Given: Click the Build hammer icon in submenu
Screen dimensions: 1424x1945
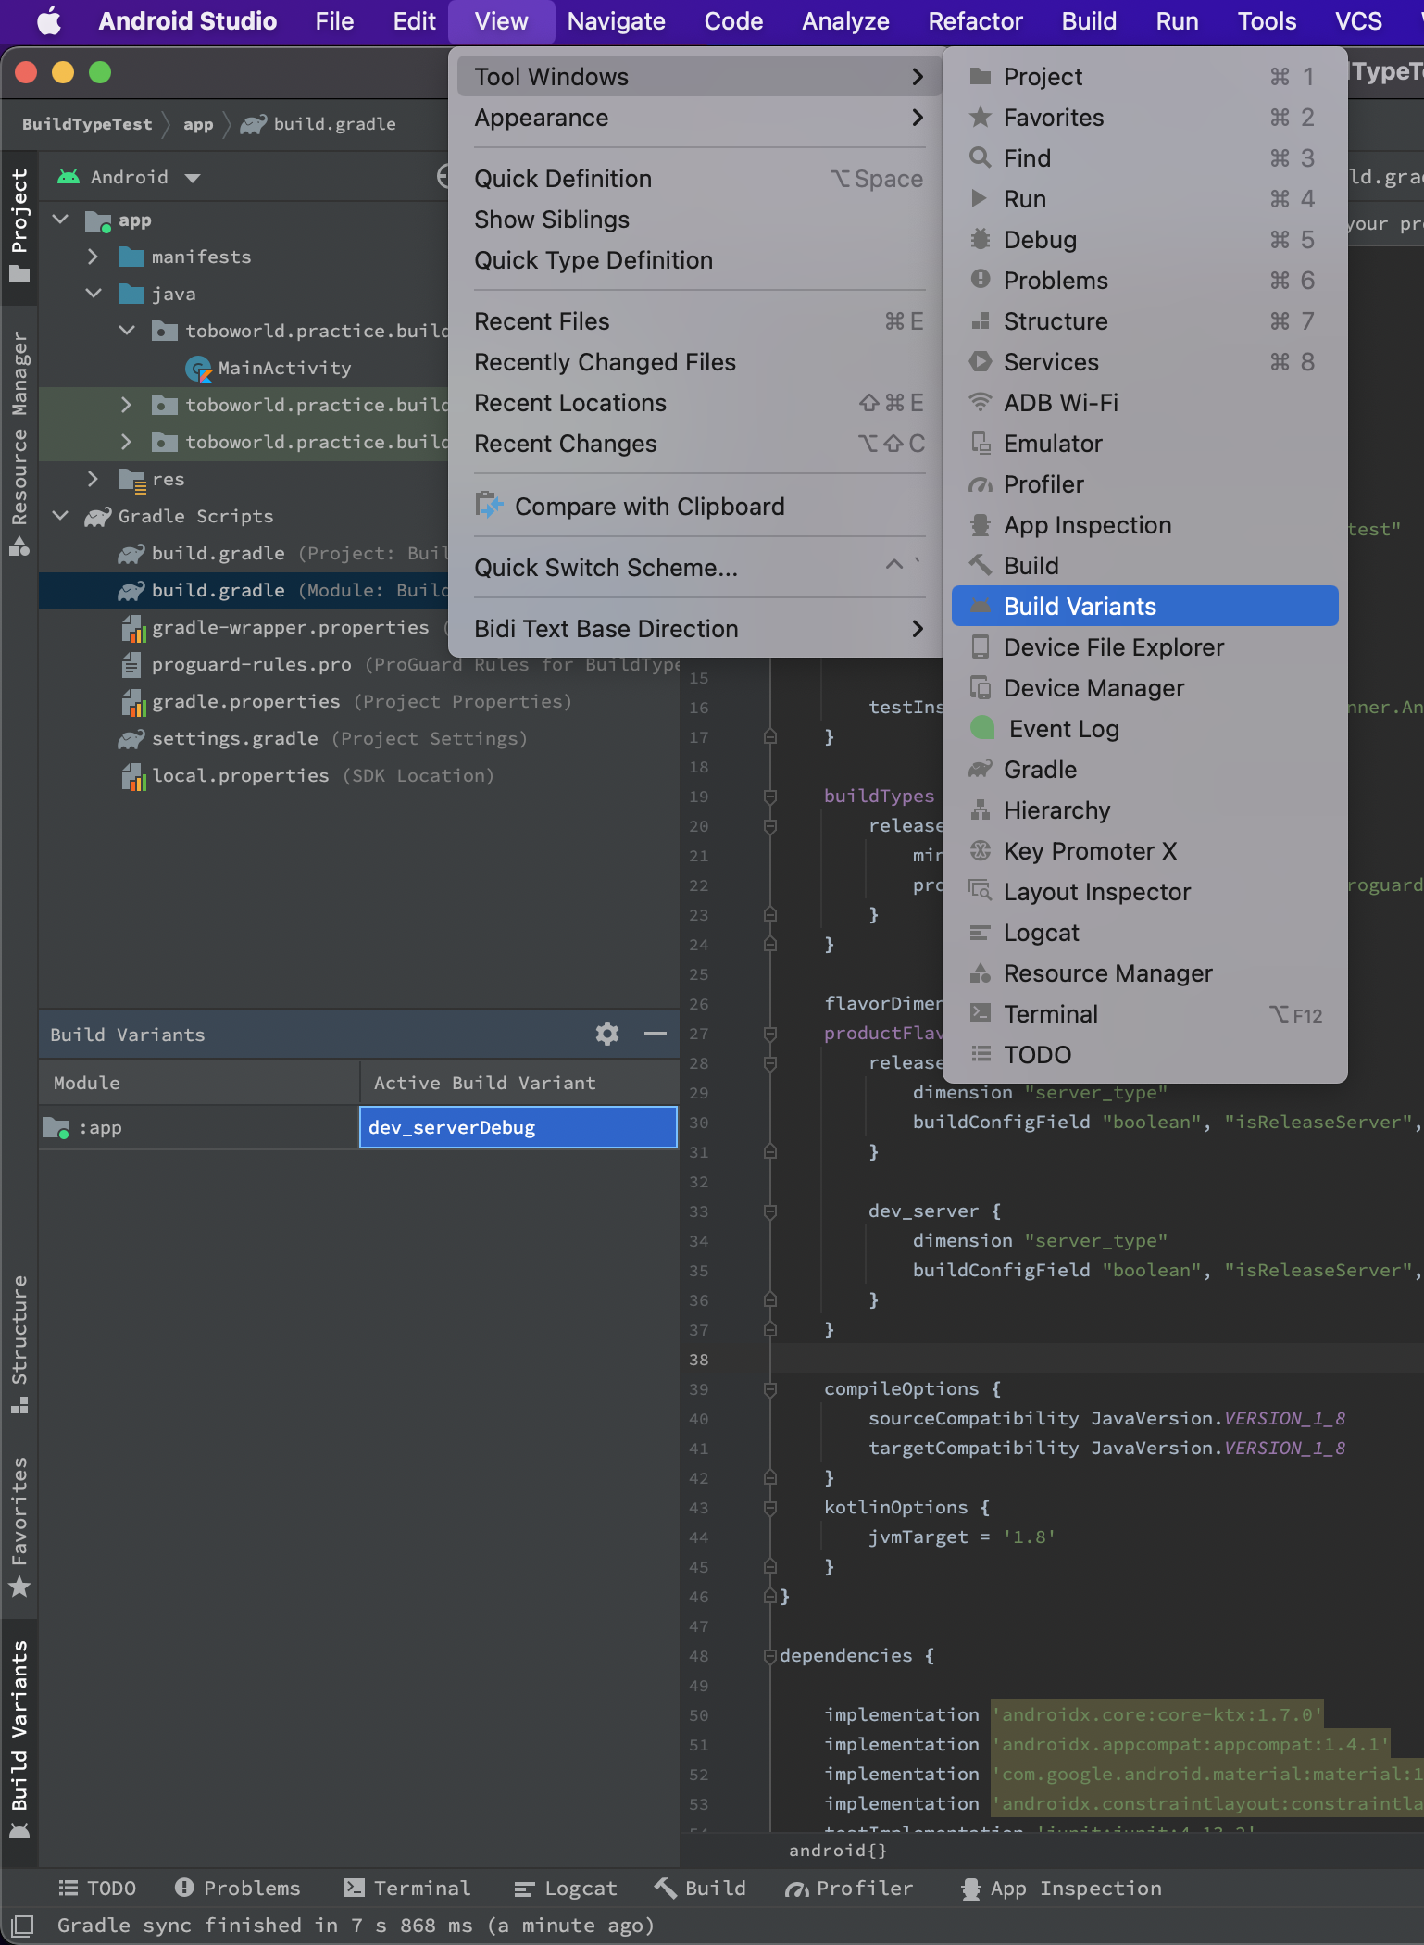Looking at the screenshot, I should (x=980, y=566).
